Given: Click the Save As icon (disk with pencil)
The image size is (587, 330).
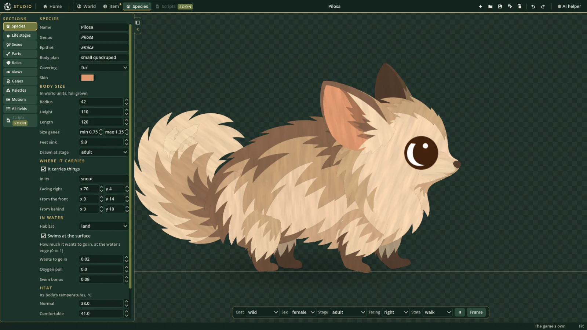Looking at the screenshot, I should tap(510, 6).
